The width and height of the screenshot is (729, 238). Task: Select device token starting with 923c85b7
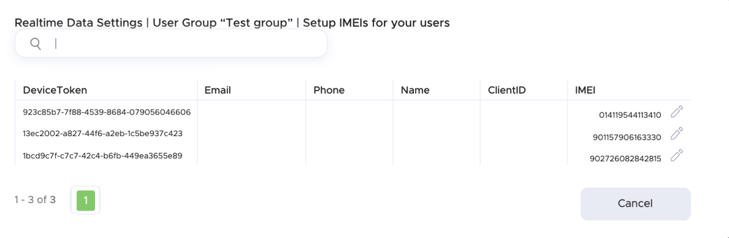click(107, 112)
